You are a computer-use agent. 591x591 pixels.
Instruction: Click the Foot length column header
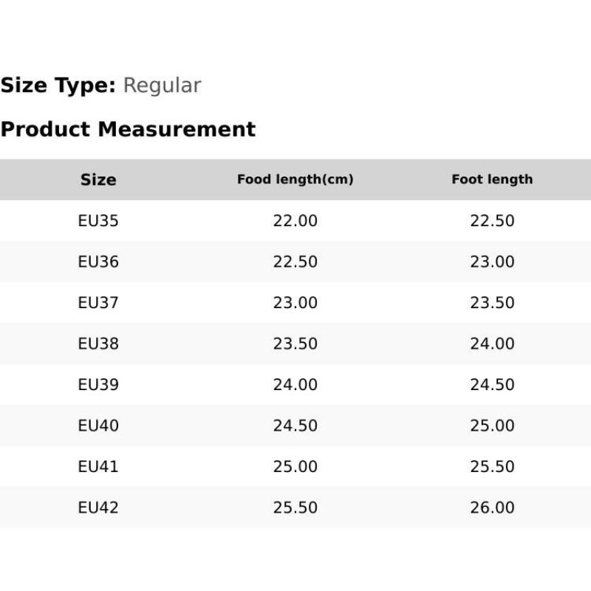(x=492, y=180)
